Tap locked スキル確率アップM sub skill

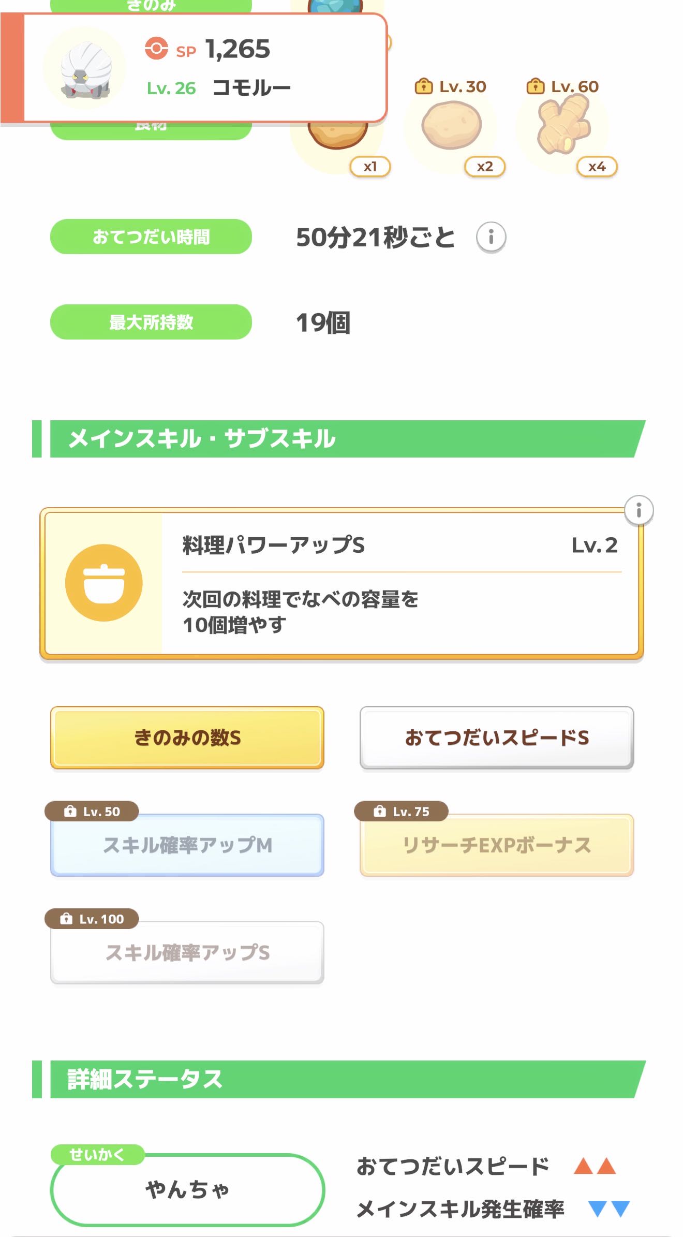click(x=187, y=845)
